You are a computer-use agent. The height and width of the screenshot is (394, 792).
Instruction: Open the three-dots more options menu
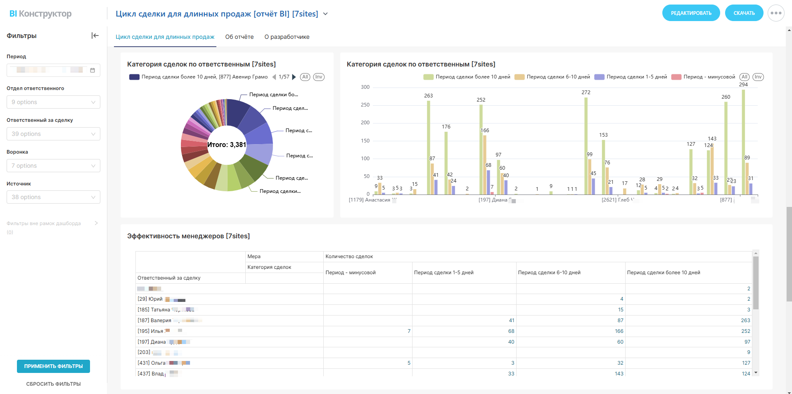coord(776,13)
